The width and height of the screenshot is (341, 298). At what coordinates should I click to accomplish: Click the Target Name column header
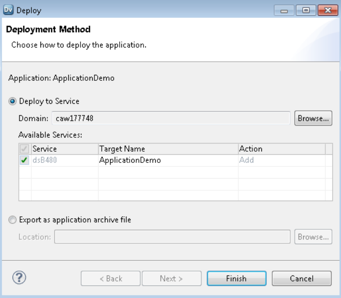coord(168,149)
